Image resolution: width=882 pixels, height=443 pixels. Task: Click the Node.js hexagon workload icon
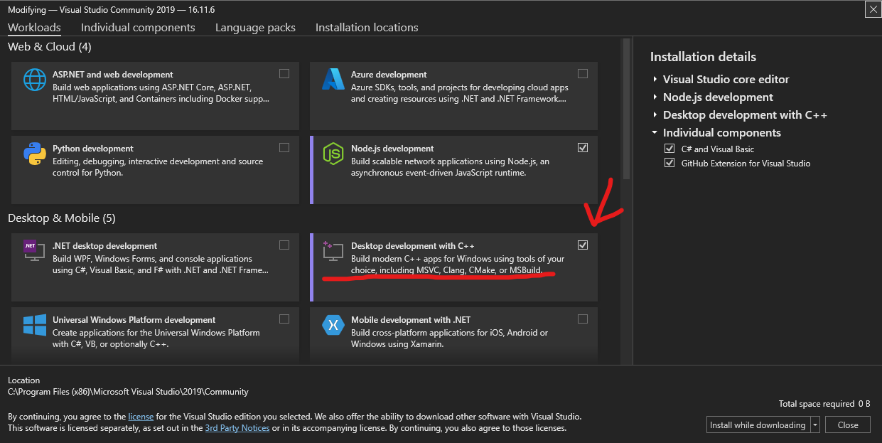click(x=333, y=154)
